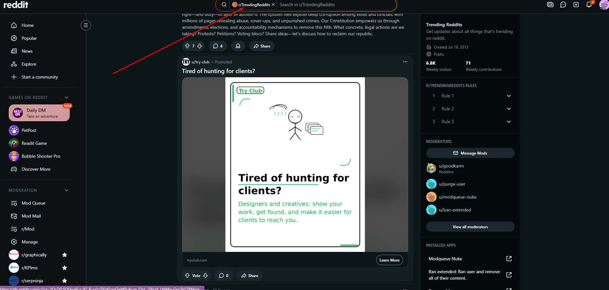Click View all moderators
The height and width of the screenshot is (290, 609).
[x=470, y=227]
